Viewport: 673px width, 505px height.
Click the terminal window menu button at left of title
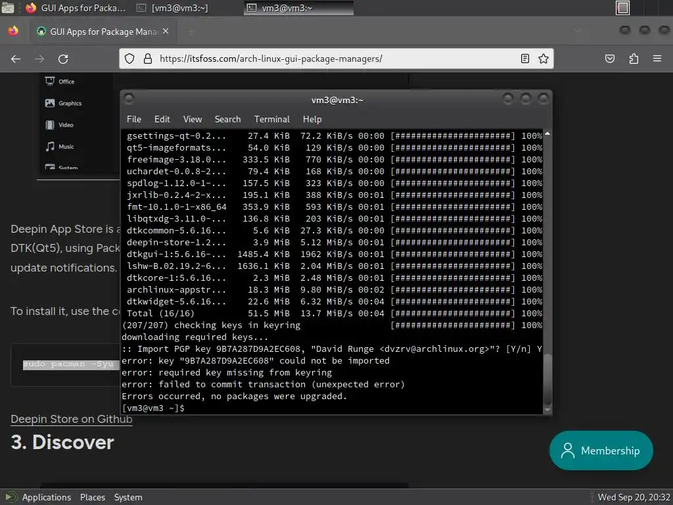click(x=129, y=99)
